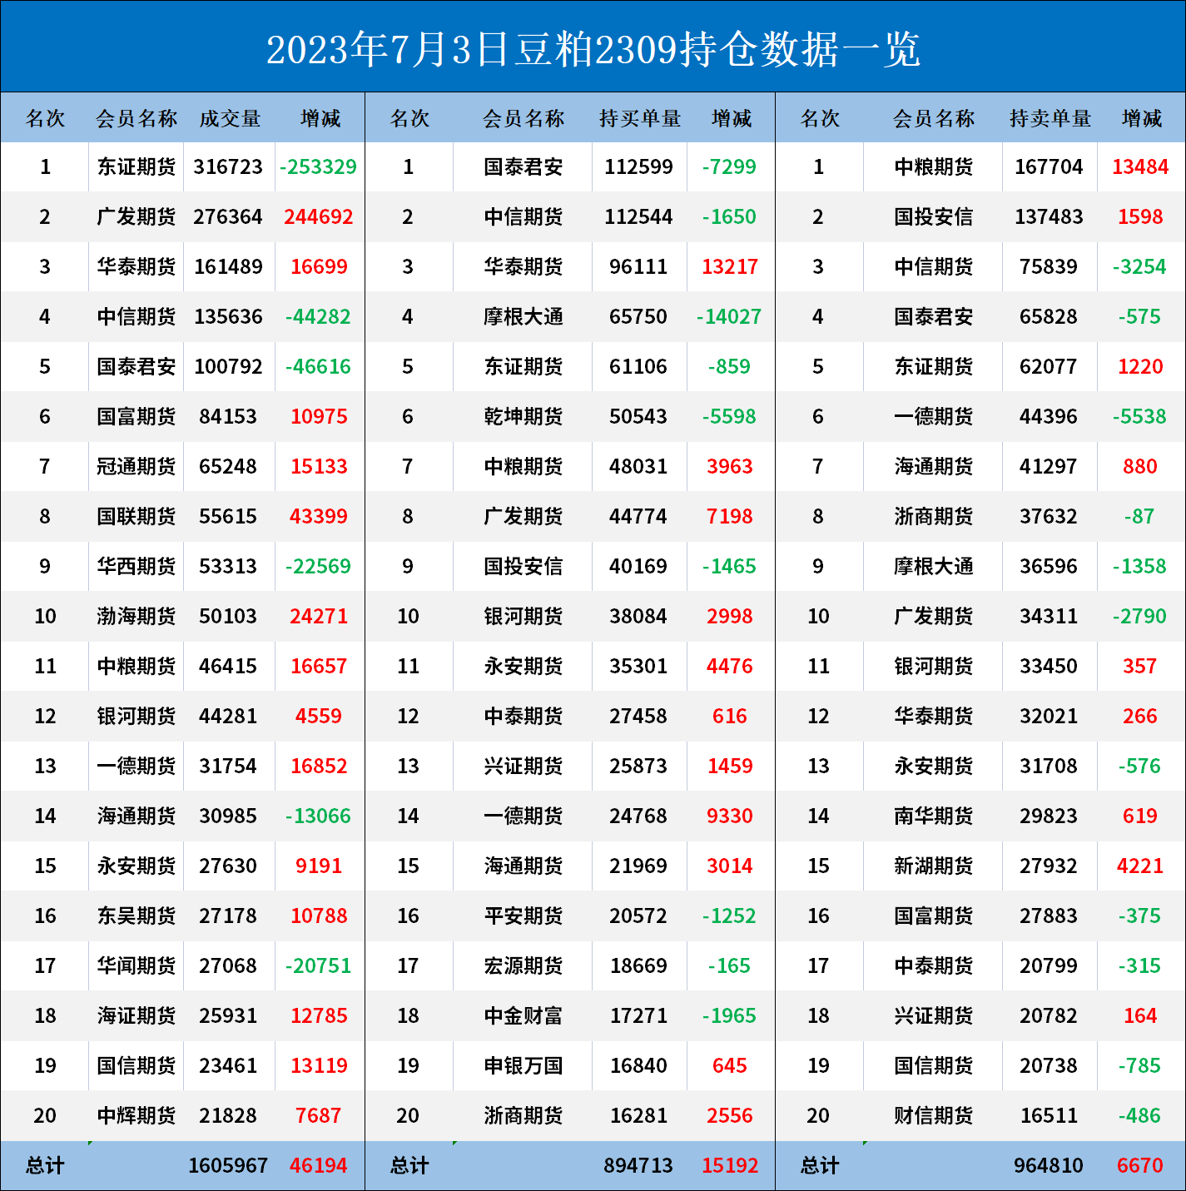Click the title 2023年7月3日豆粕2309持仓数据一览
The image size is (1186, 1191).
[x=593, y=49]
